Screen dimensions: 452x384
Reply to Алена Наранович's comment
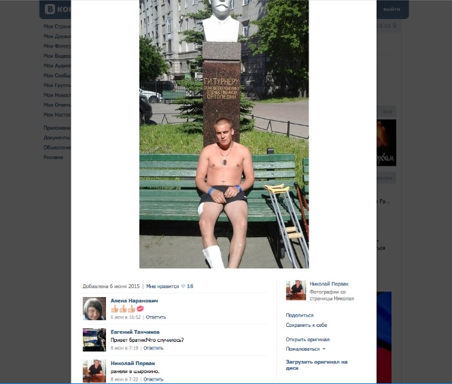[156, 317]
